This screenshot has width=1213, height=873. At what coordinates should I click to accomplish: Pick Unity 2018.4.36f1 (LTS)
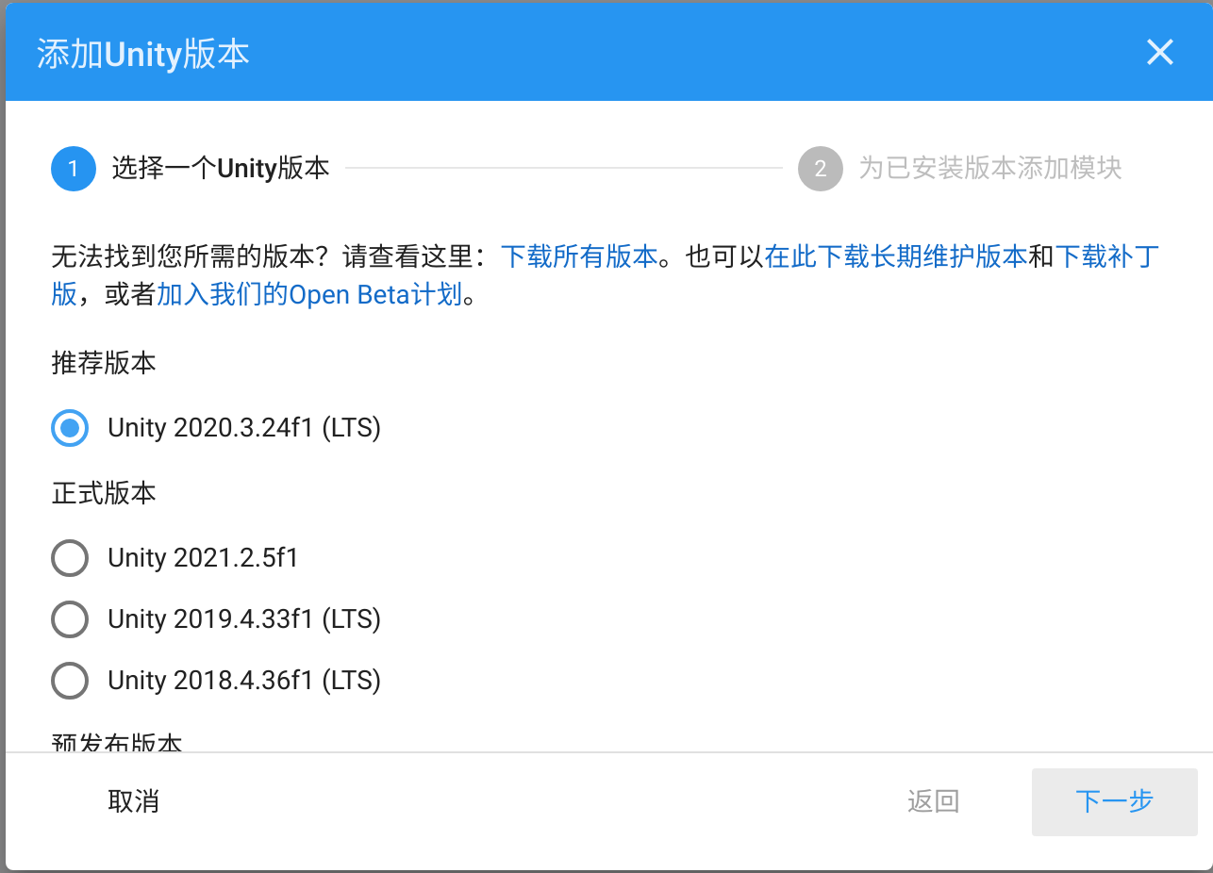(69, 680)
